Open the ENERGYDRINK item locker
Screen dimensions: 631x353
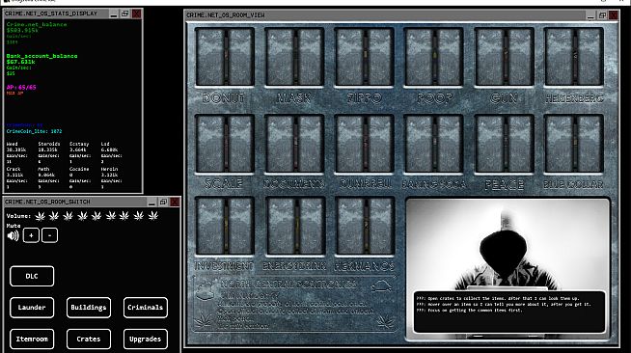coord(294,226)
